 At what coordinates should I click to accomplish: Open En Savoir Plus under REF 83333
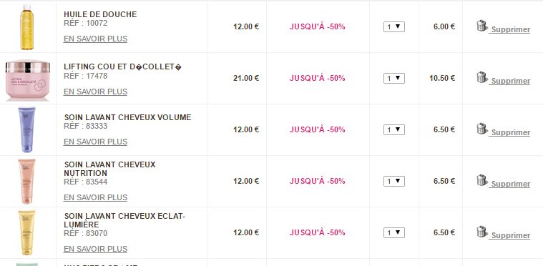(95, 142)
